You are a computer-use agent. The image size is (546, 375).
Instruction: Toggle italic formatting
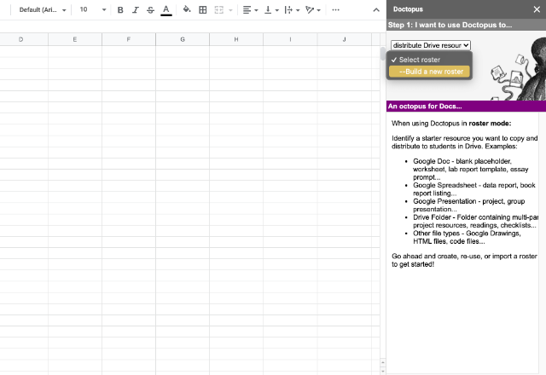pyautogui.click(x=136, y=10)
